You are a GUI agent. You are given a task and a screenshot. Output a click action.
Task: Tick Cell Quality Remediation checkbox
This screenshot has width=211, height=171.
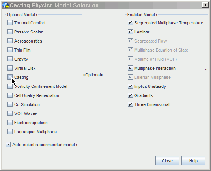pos(10,95)
